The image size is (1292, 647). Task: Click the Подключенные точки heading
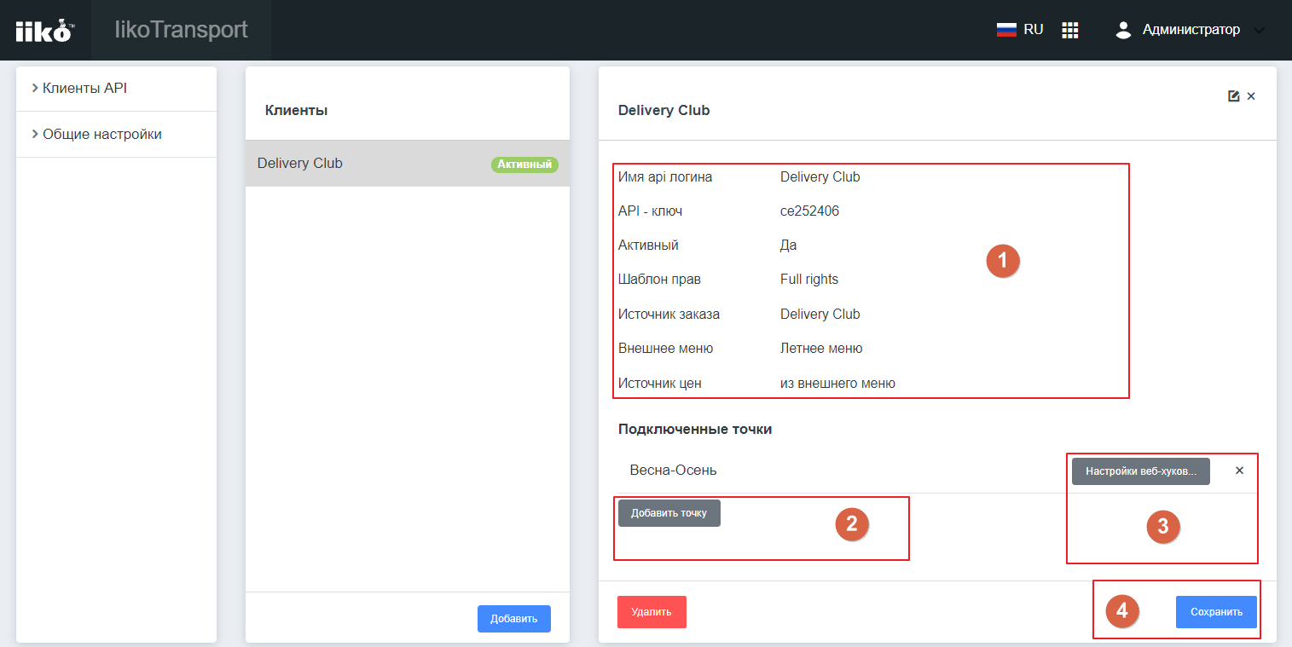tap(695, 429)
